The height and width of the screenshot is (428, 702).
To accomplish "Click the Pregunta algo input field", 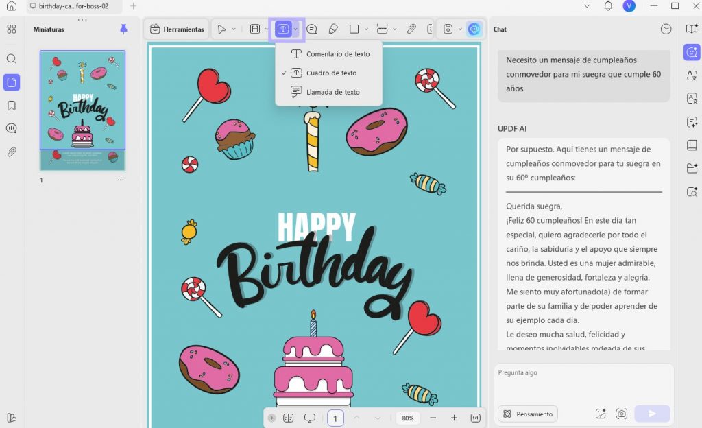I will (584, 383).
